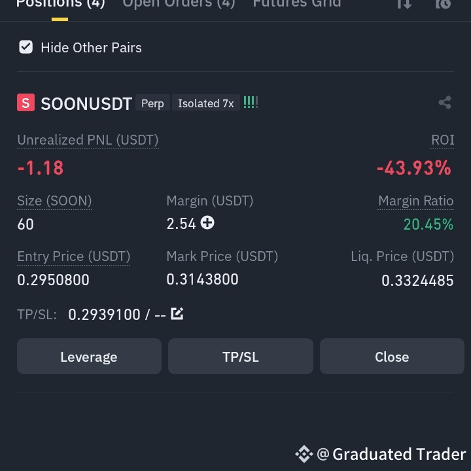Open the order history clock icon
This screenshot has width=471, height=471.
443,4
